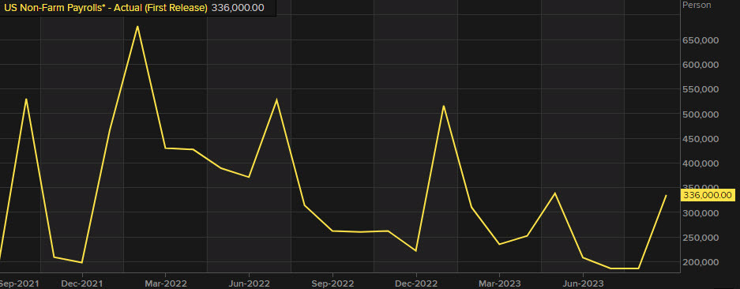The image size is (740, 289).
Task: Click the 400,000 y-axis label
Action: tap(701, 163)
